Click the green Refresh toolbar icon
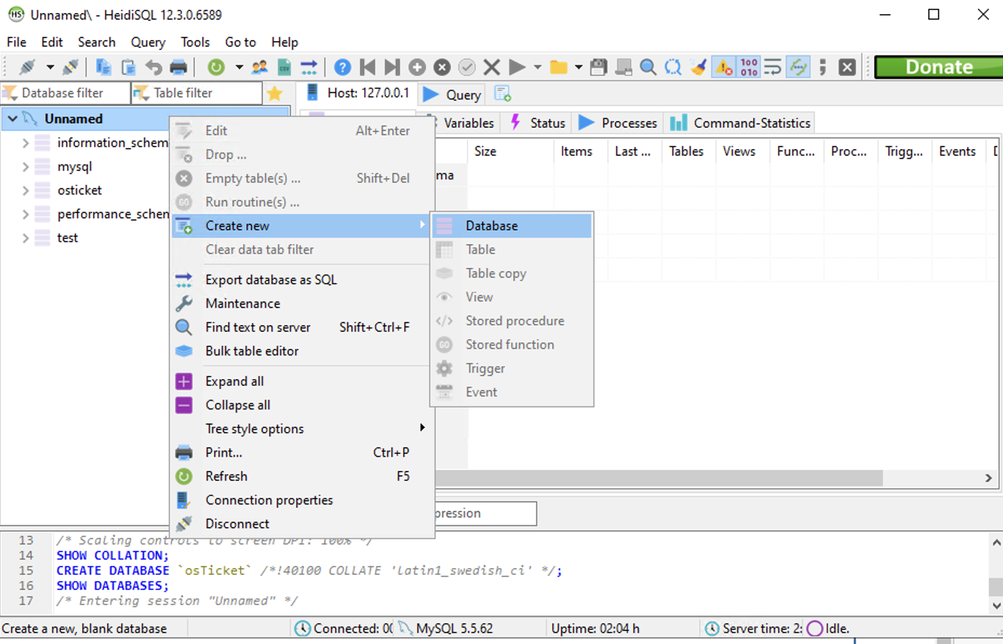This screenshot has height=644, width=1003. tap(216, 67)
